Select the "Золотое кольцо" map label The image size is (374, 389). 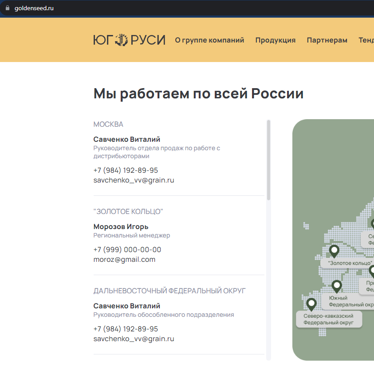(x=347, y=263)
